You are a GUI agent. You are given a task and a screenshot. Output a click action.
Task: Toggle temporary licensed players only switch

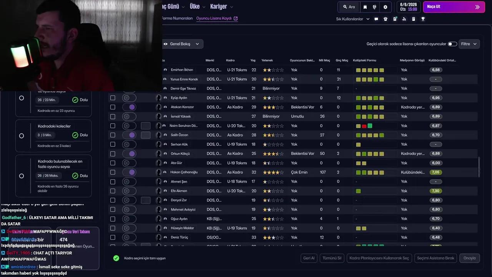pyautogui.click(x=452, y=44)
